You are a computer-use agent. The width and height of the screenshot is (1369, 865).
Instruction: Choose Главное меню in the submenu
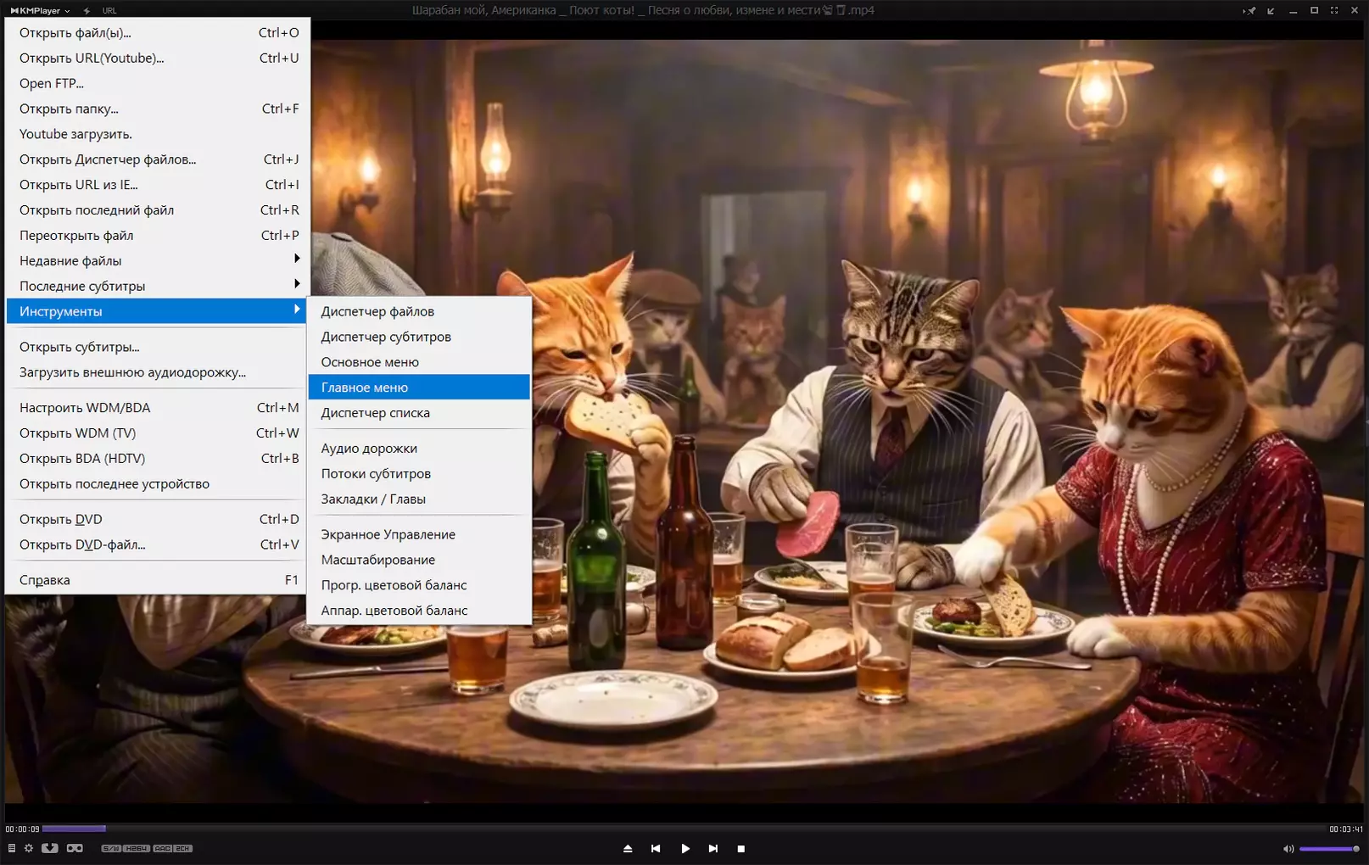pos(419,388)
